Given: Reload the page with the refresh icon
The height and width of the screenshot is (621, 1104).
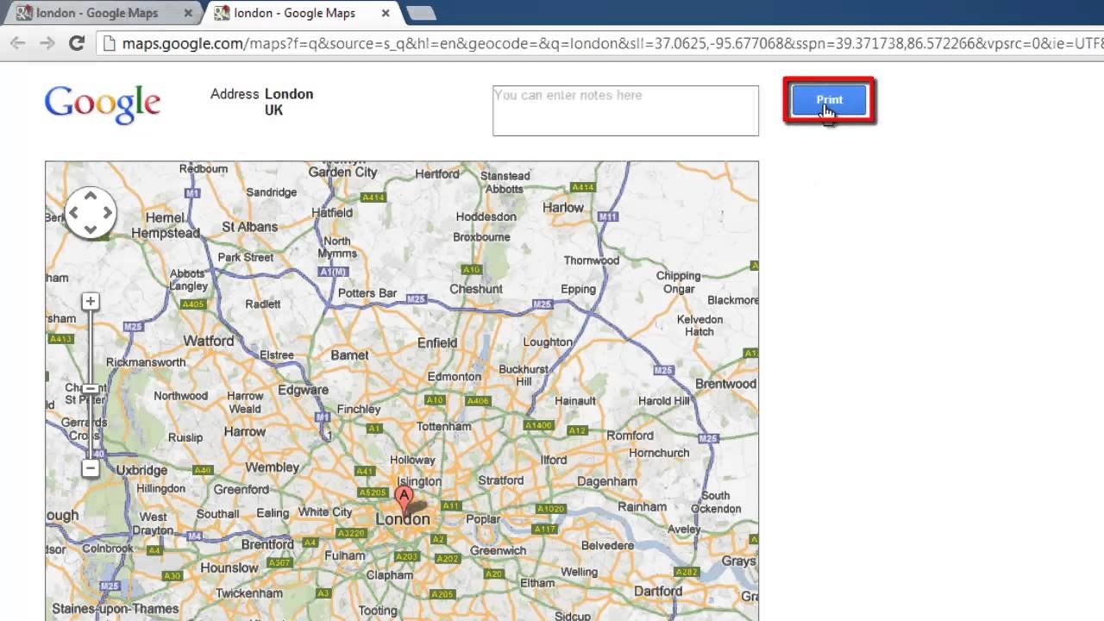Looking at the screenshot, I should pos(77,43).
